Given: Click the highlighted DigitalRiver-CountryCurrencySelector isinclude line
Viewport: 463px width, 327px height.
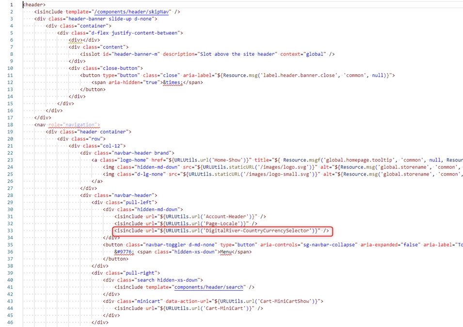Looking at the screenshot, I should 222,230.
